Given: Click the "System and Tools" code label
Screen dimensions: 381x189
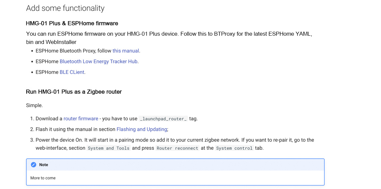Looking at the screenshot, I should (109, 148).
